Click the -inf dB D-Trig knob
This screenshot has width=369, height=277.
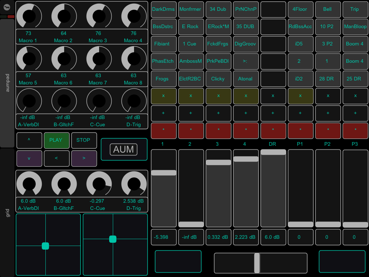[134, 101]
